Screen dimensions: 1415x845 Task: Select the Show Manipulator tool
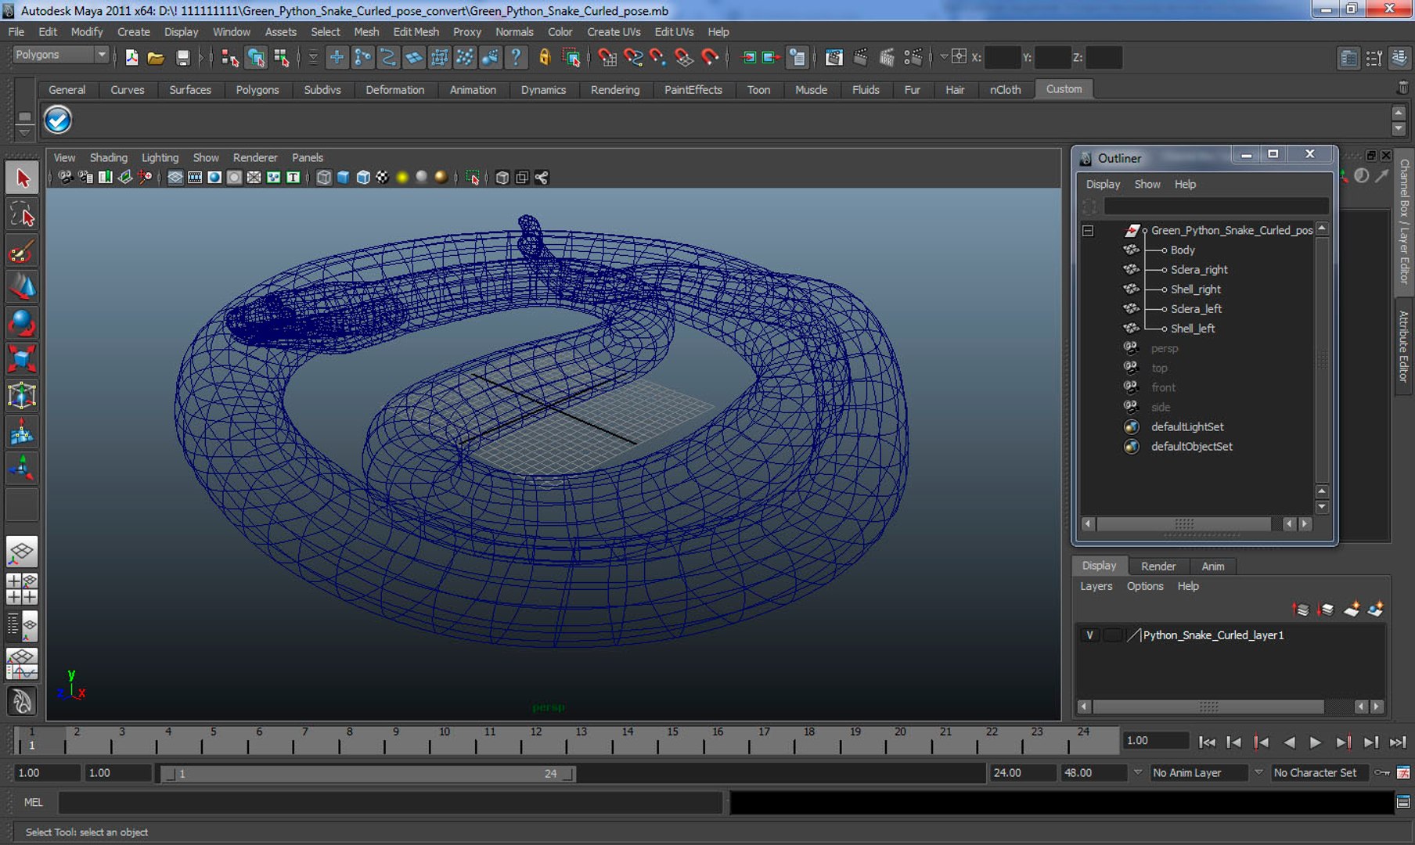click(22, 468)
